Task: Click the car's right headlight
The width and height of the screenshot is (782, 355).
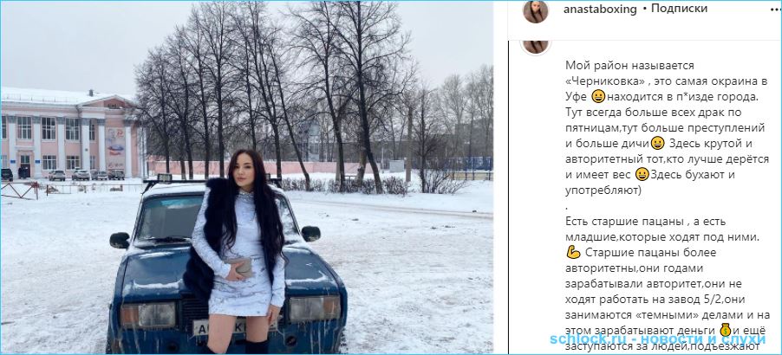Action: (315, 307)
